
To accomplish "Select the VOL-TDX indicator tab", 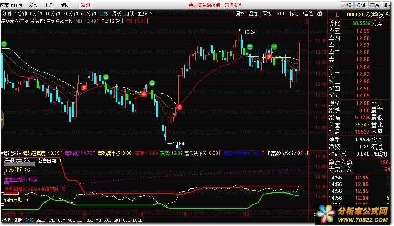I will tap(76, 220).
